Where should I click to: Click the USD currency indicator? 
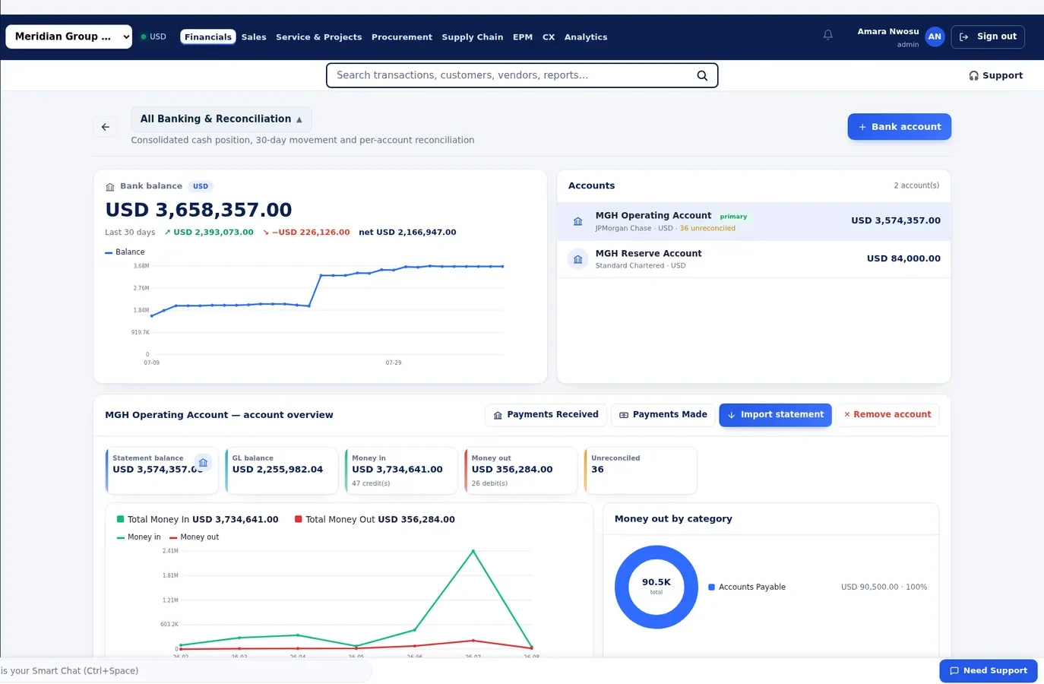(153, 36)
